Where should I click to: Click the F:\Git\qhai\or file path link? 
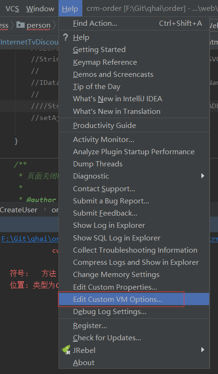[30, 239]
